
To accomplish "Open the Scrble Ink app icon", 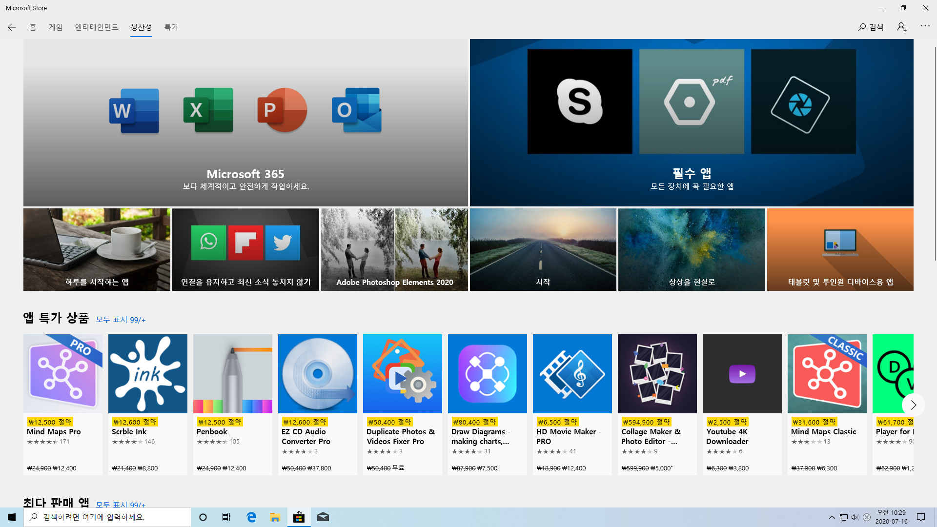I will click(x=148, y=374).
